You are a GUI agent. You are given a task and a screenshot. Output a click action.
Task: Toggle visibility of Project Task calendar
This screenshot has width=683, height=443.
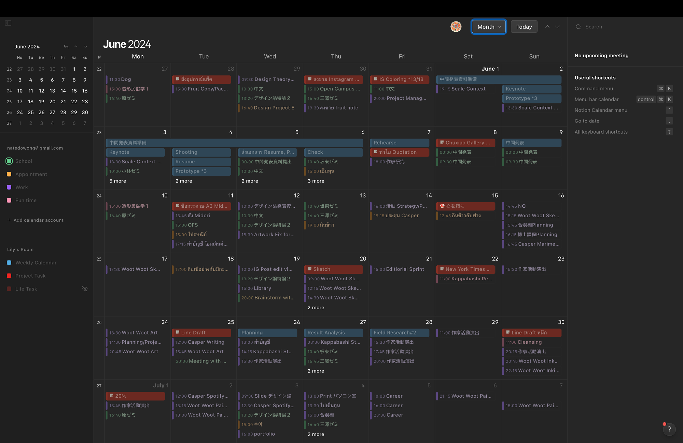(9, 276)
